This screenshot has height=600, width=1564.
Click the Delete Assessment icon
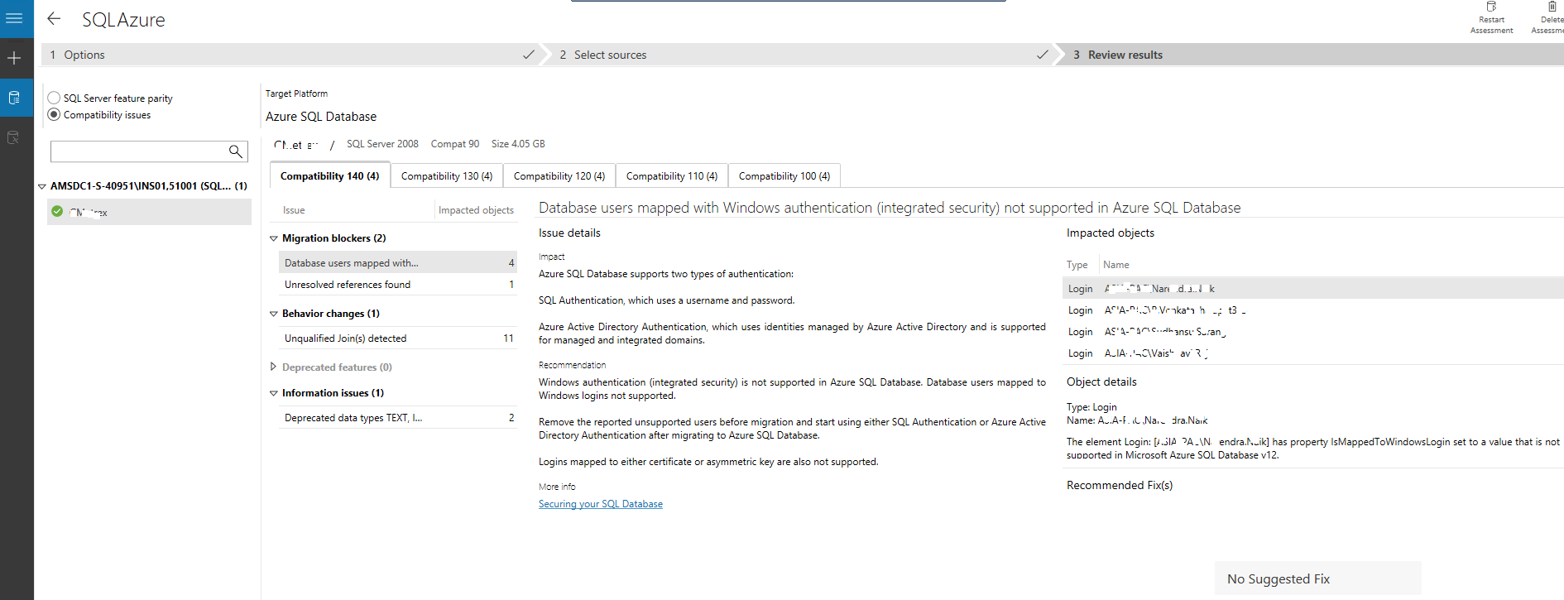(x=1552, y=7)
